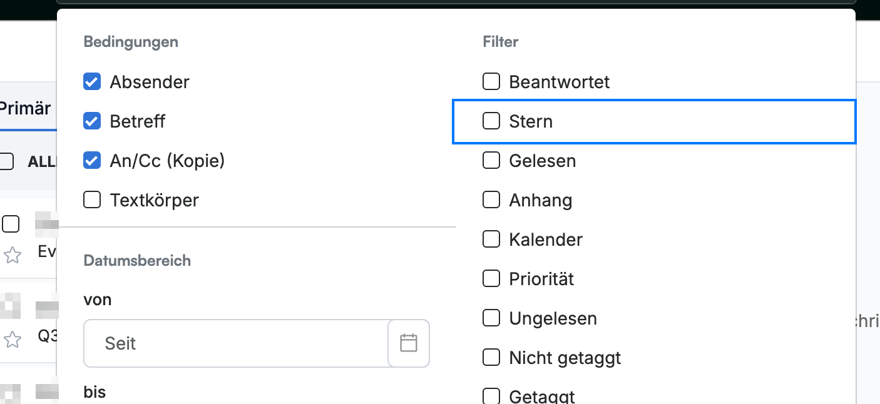Star the email beginning with Q3

[x=13, y=340]
